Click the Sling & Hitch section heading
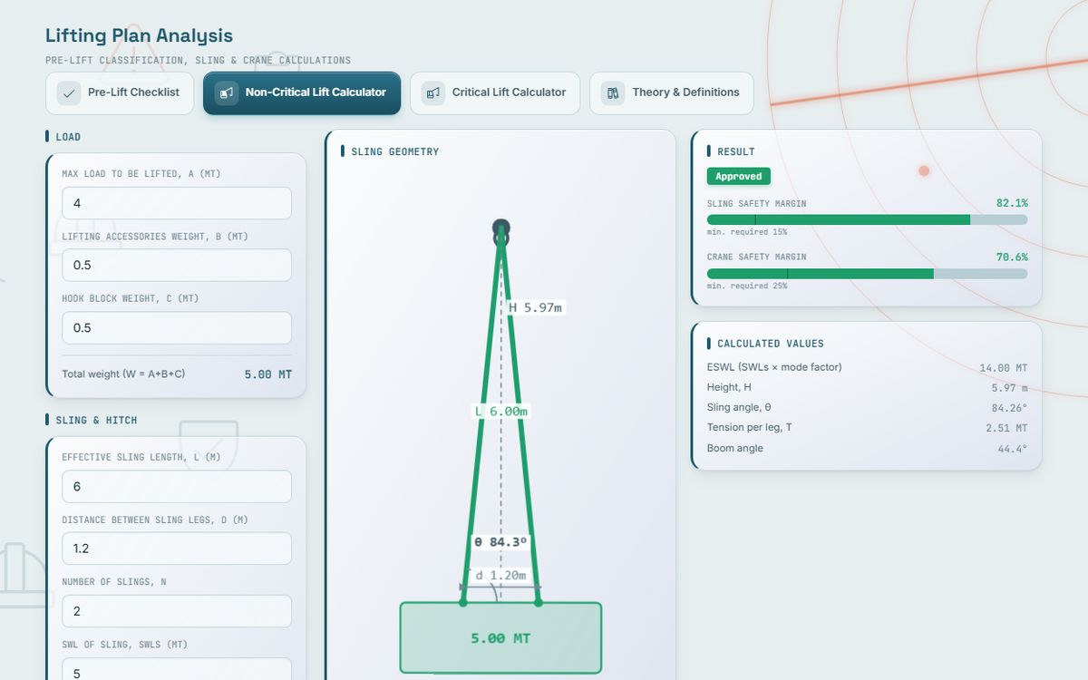 point(96,421)
